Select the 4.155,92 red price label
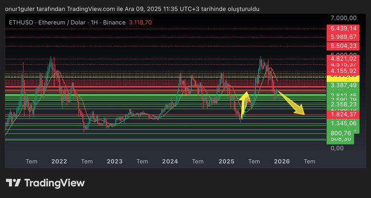 [x=343, y=71]
